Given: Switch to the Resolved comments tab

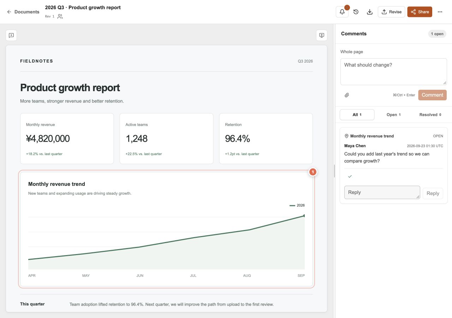Looking at the screenshot, I should tap(430, 114).
